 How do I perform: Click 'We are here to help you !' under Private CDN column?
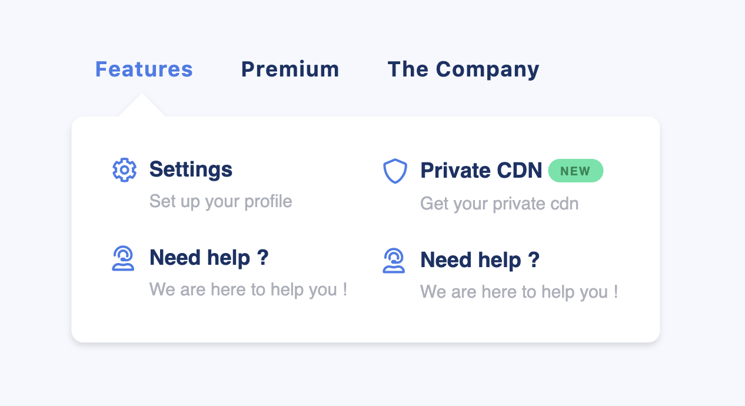point(518,292)
